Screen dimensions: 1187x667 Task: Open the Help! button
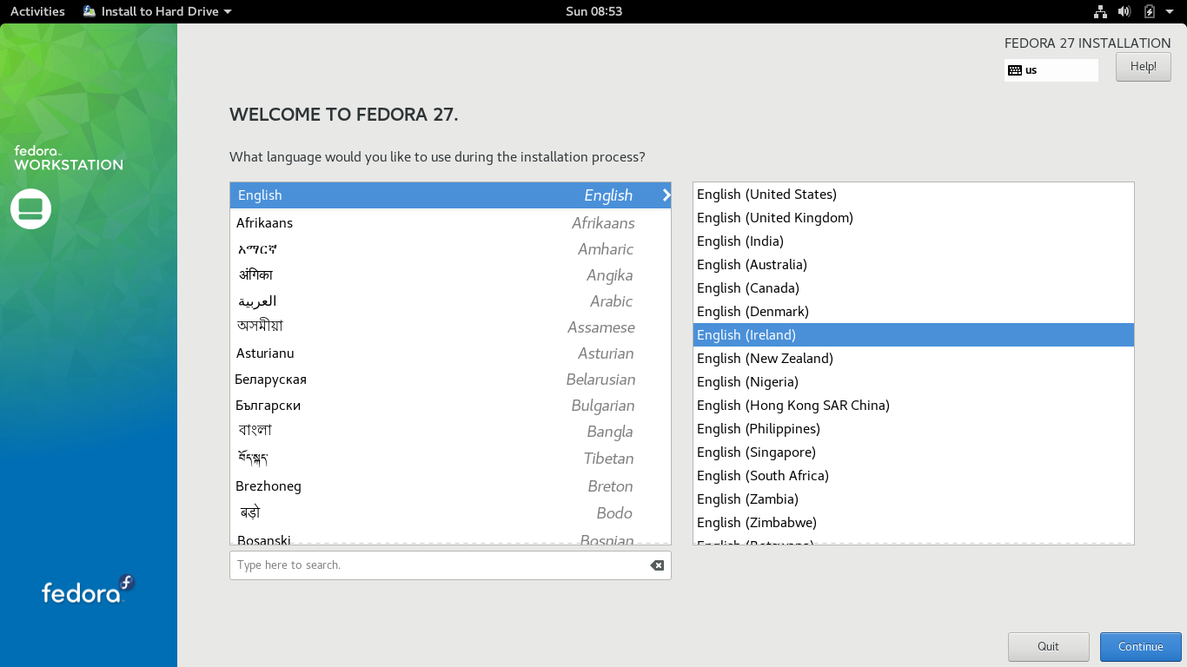pos(1143,67)
